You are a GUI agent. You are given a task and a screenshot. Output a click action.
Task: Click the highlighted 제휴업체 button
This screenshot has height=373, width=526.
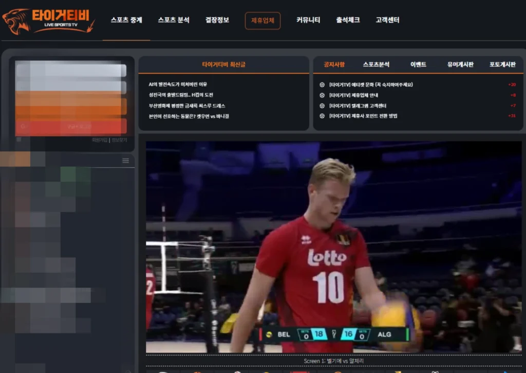(x=262, y=21)
